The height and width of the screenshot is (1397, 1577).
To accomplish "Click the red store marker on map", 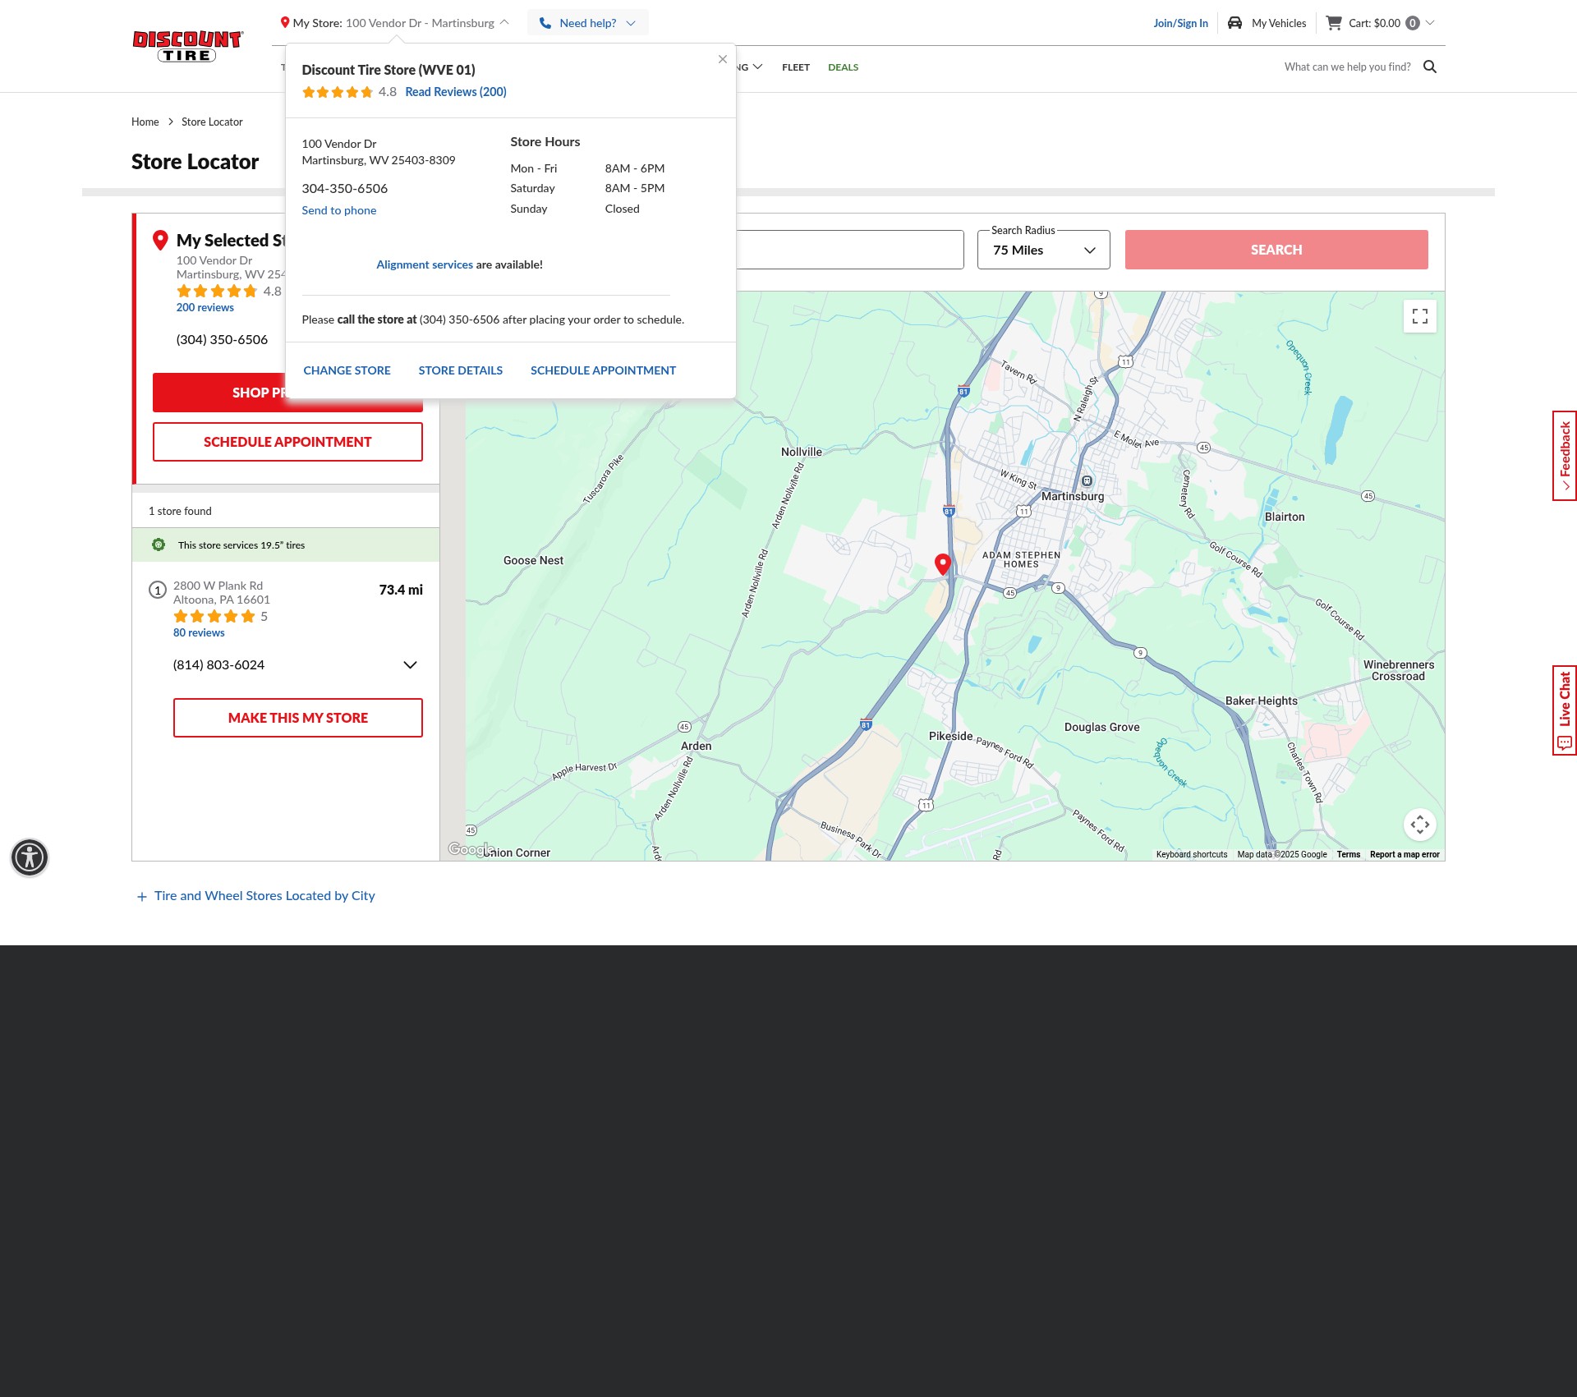I will pyautogui.click(x=943, y=563).
